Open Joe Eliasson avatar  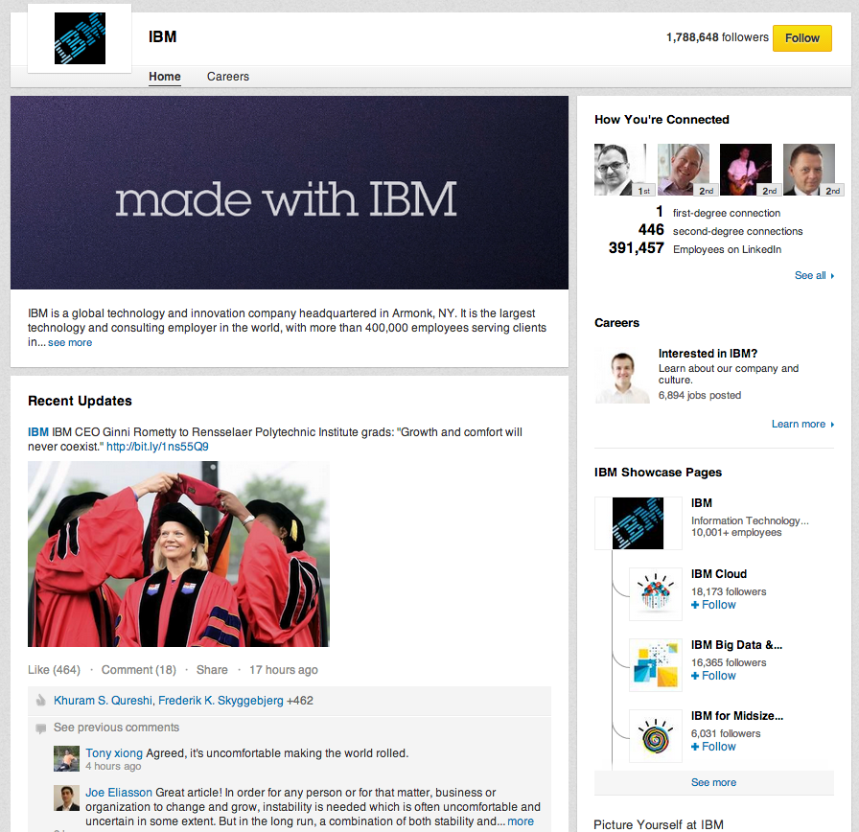click(66, 798)
